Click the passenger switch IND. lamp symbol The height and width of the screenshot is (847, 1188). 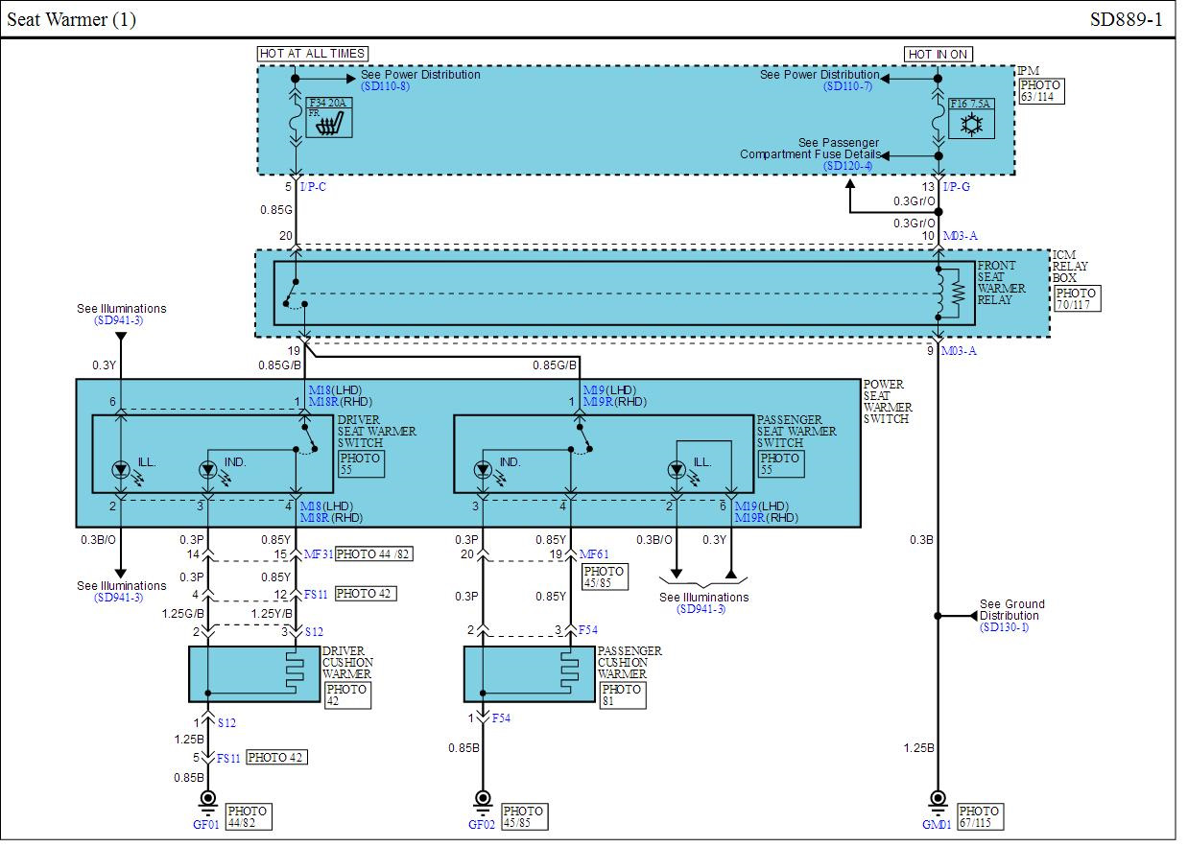(x=484, y=469)
